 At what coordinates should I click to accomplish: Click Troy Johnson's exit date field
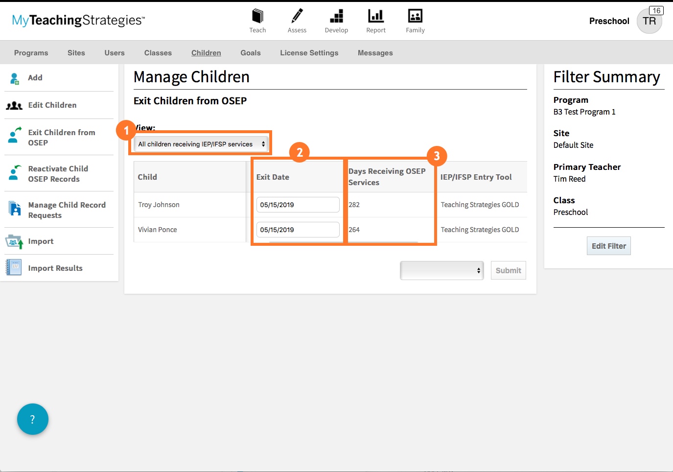pos(298,205)
